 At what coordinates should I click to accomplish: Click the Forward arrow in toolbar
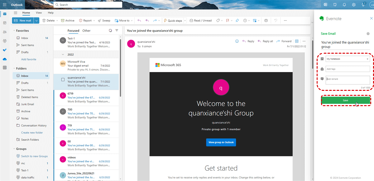coord(155,21)
